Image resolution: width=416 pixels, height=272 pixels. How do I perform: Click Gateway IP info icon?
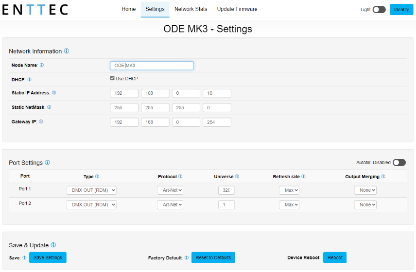pyautogui.click(x=41, y=121)
